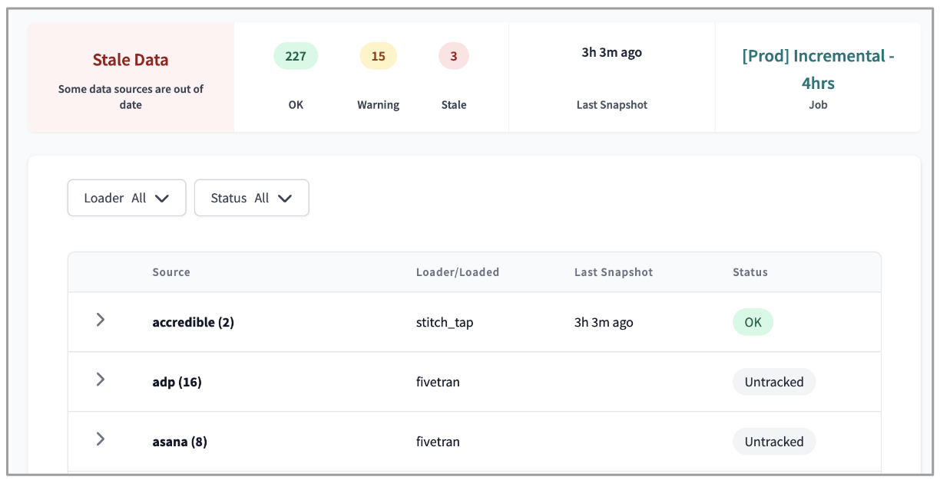Select the 15 Warning count badge

378,55
